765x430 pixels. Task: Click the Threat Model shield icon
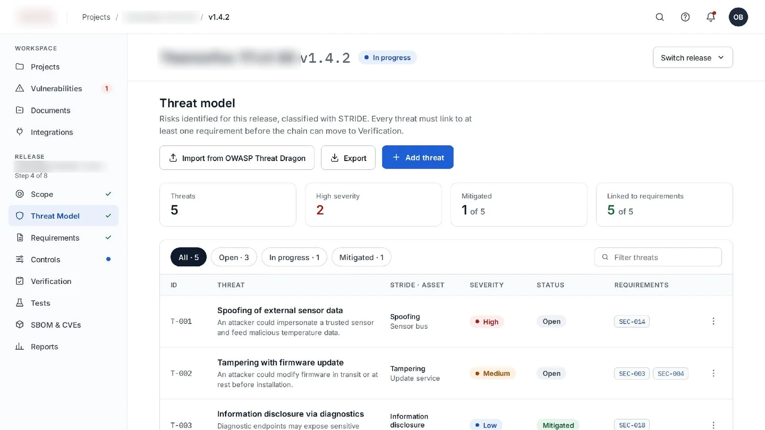tap(20, 216)
